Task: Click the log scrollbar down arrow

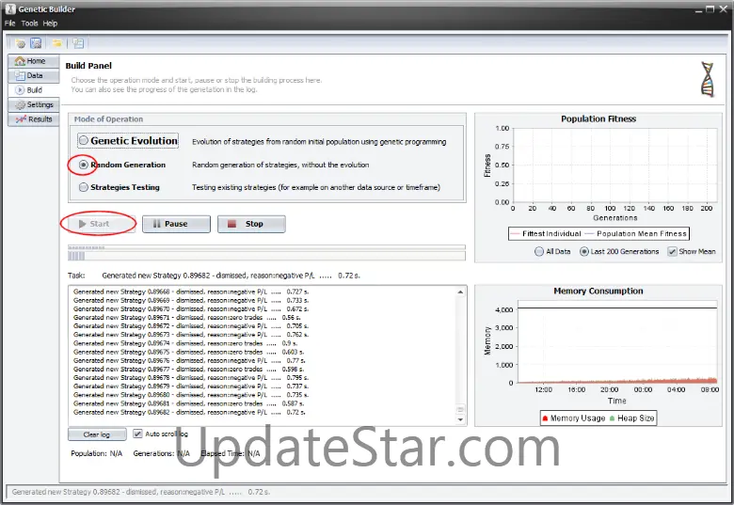Action: [x=460, y=419]
